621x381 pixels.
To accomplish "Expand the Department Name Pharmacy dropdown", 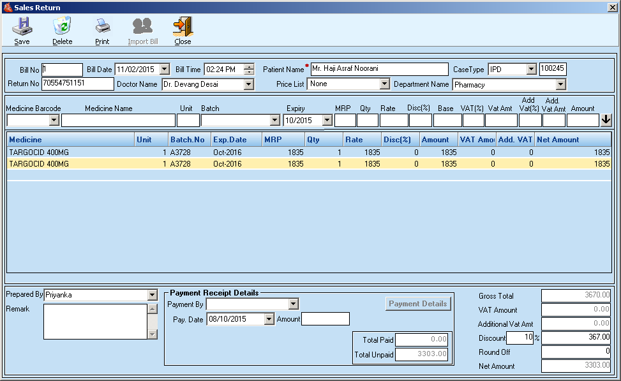I will point(560,84).
